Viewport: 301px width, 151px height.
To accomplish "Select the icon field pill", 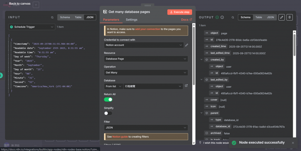I will point(210,106).
